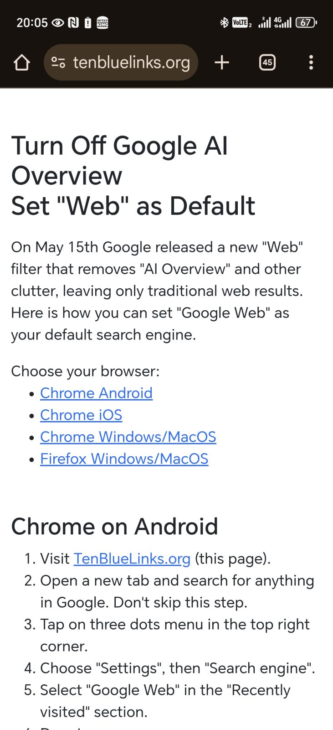Image resolution: width=333 pixels, height=730 pixels.
Task: Open Chrome's three-dot overflow menu
Action: [311, 63]
